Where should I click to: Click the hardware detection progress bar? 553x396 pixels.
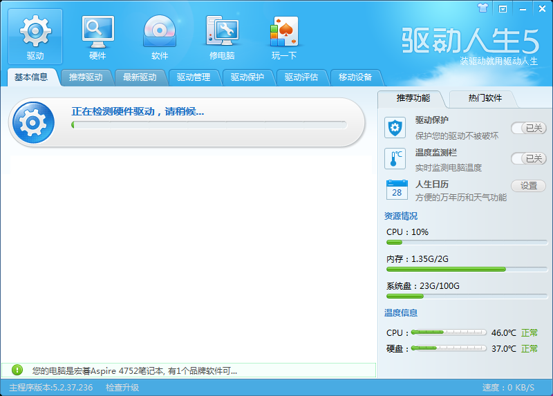click(209, 125)
